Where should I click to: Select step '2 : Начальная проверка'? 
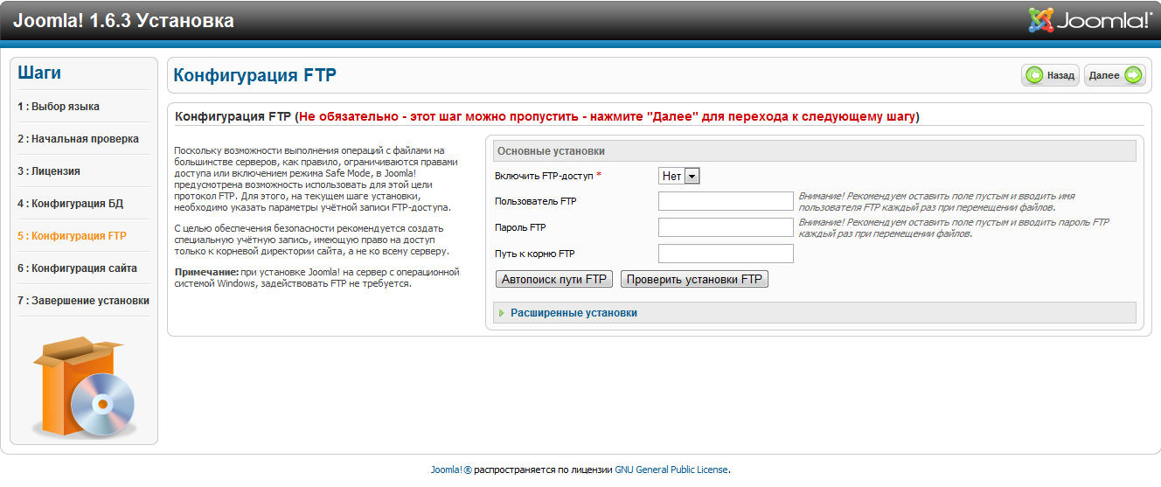78,139
